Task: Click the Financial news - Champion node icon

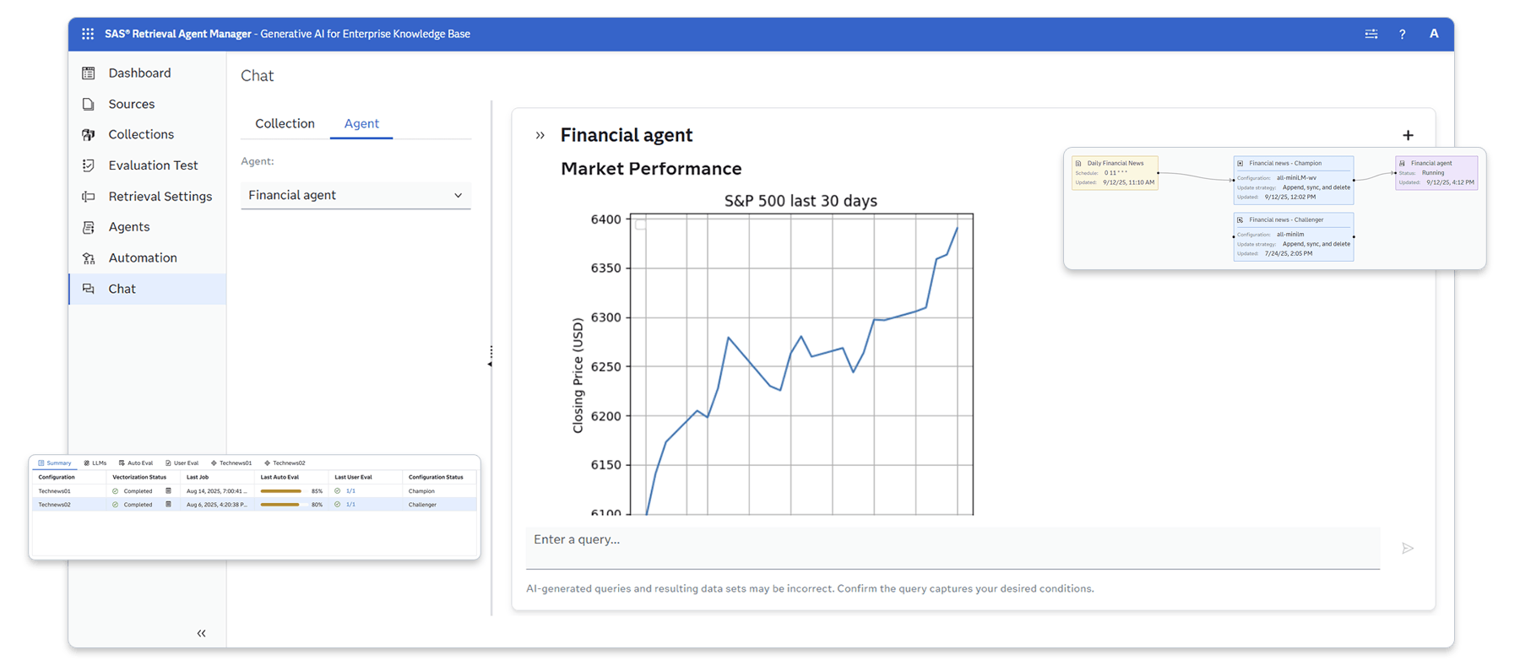Action: 1240,163
